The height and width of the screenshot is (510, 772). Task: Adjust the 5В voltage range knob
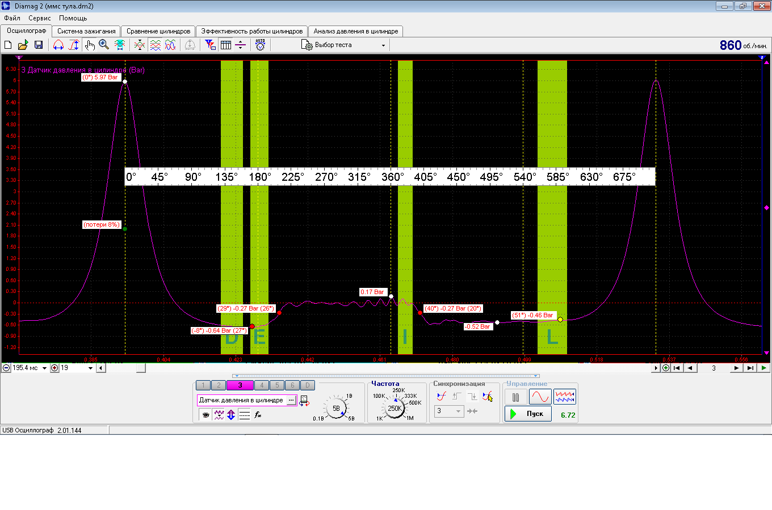336,408
